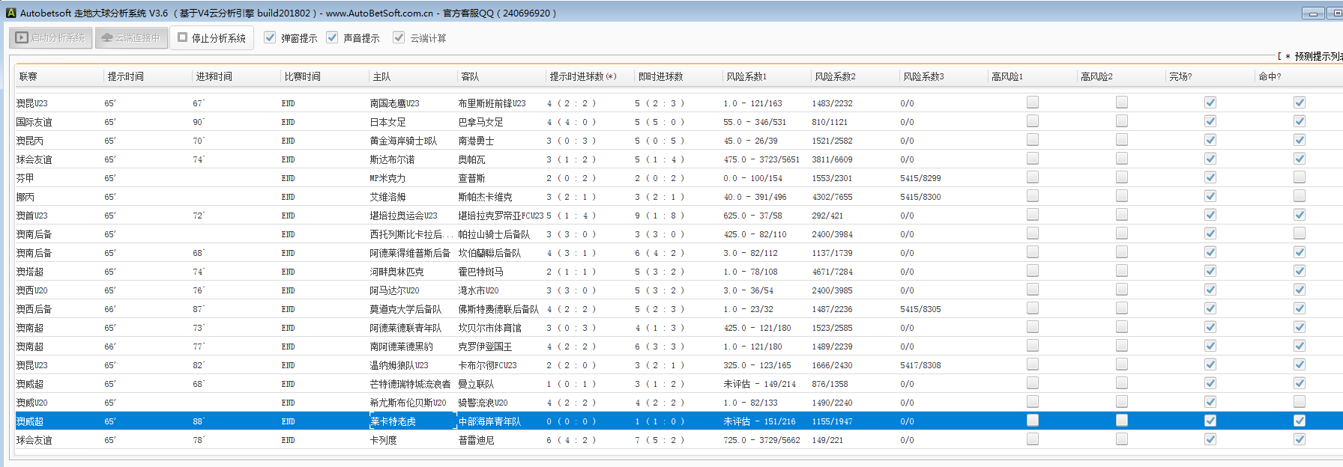The height and width of the screenshot is (467, 1343).
Task: Select the 斯达布尔诺 team name cell
Action: click(x=392, y=159)
